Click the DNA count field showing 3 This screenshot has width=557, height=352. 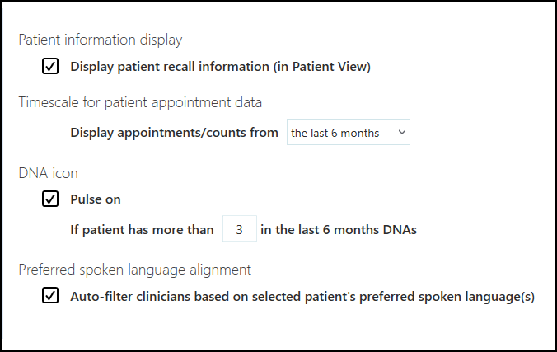(239, 230)
